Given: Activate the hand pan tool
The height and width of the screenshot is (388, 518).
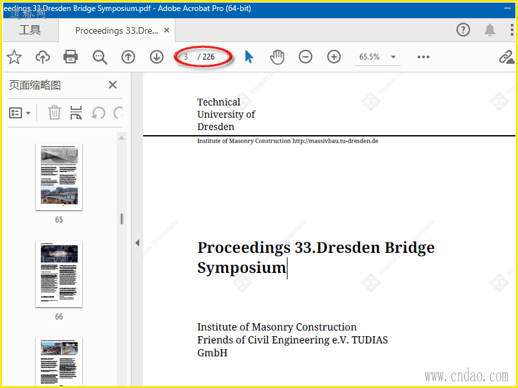Looking at the screenshot, I should pyautogui.click(x=277, y=57).
